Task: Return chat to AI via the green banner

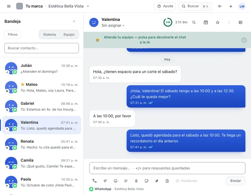Action: point(145,40)
